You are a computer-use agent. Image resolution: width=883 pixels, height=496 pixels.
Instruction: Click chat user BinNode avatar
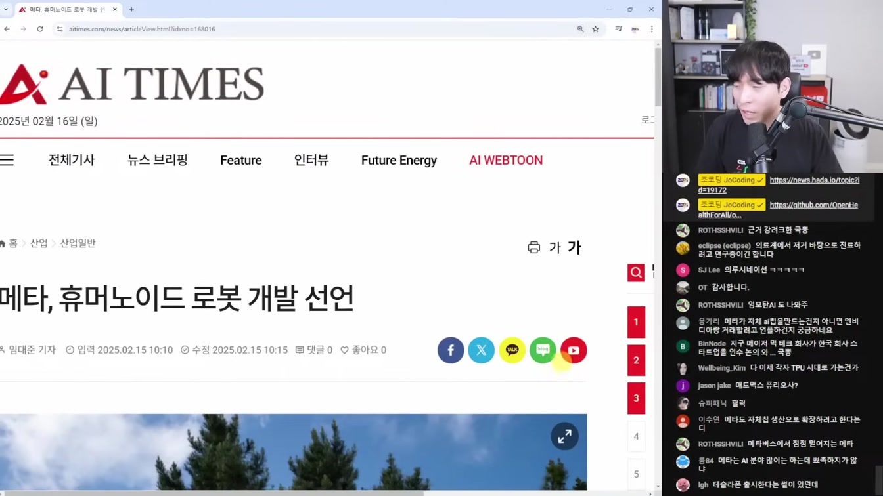tap(683, 346)
